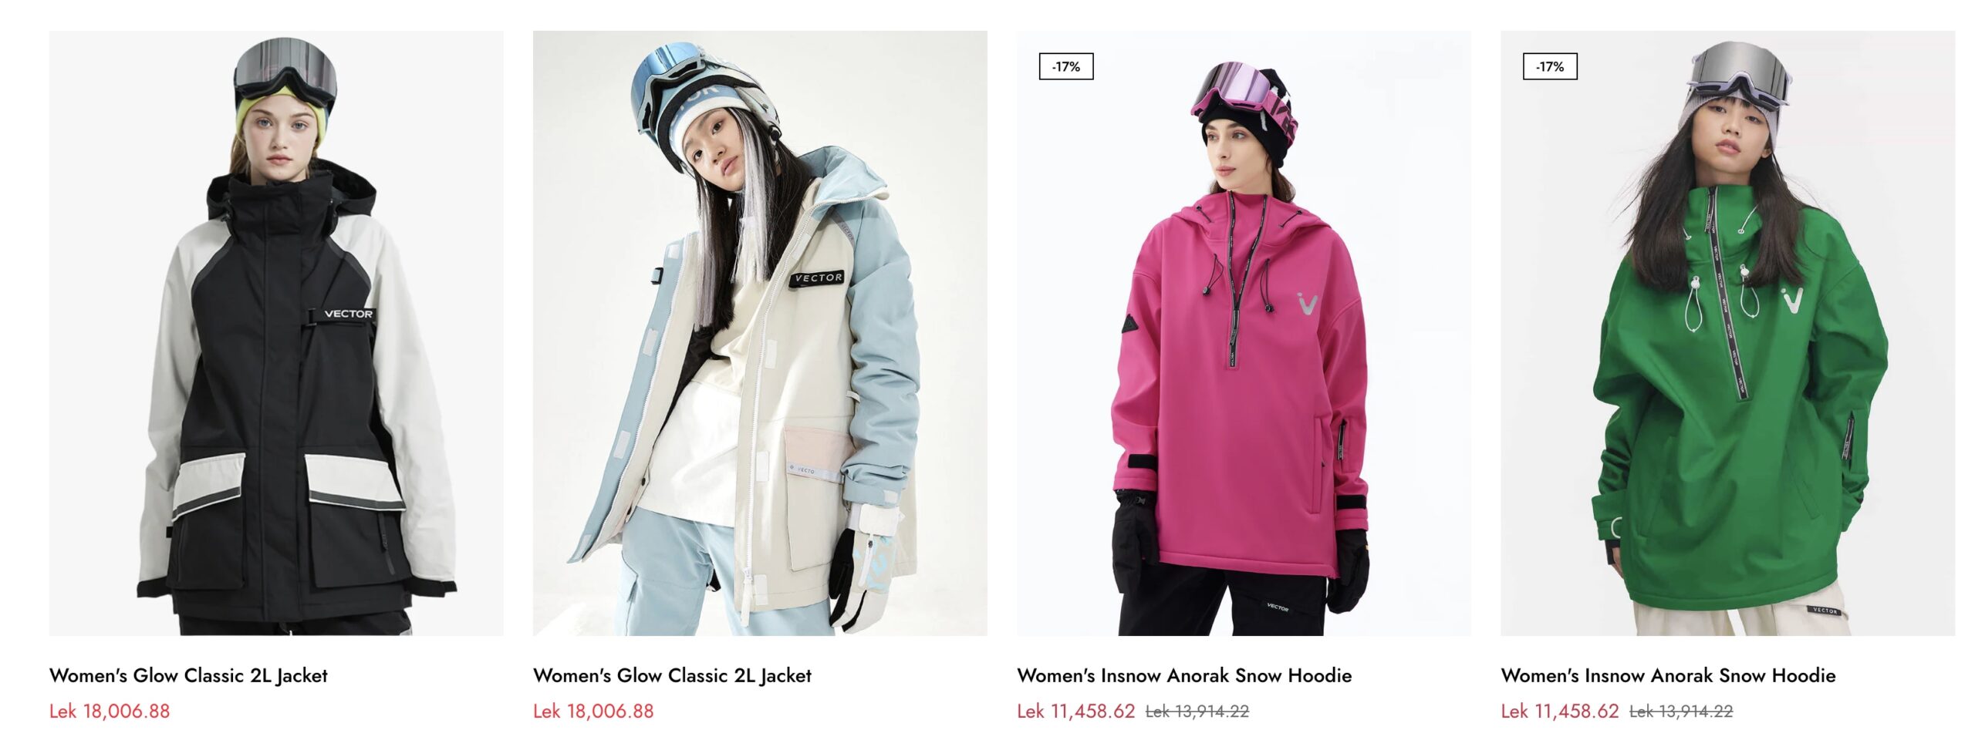The image size is (1975, 730).
Task: View the green Insnow Anorak Snow Hoodie image
Action: (x=1728, y=333)
